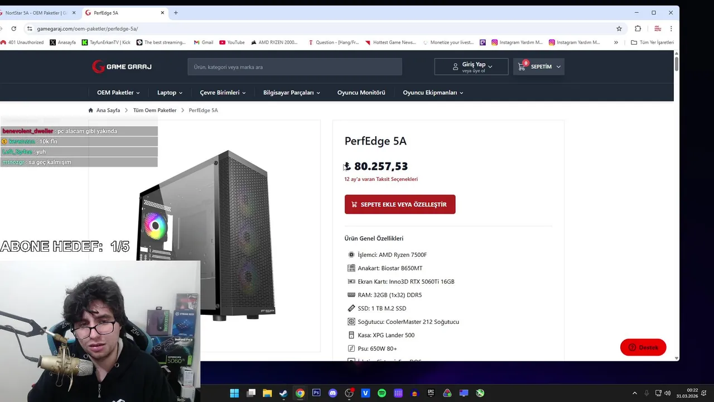Open Task View from taskbar
714x402 pixels.
(x=251, y=393)
